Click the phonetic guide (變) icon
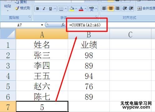The height and width of the screenshot is (112, 155). [92, 9]
